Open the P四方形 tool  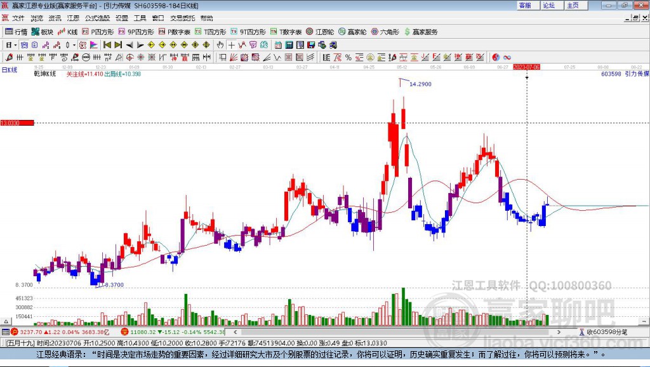pyautogui.click(x=98, y=32)
